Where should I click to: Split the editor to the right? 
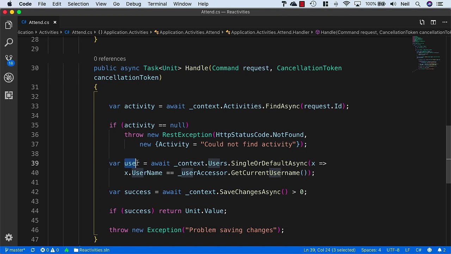[x=433, y=22]
